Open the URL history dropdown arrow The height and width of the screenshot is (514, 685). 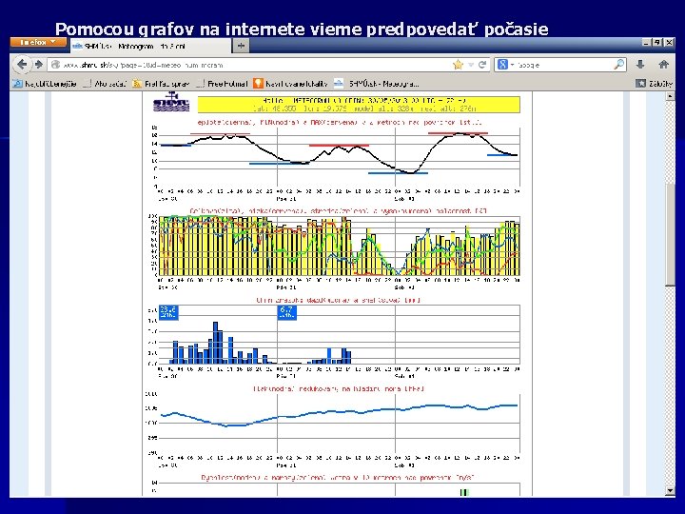click(x=471, y=65)
